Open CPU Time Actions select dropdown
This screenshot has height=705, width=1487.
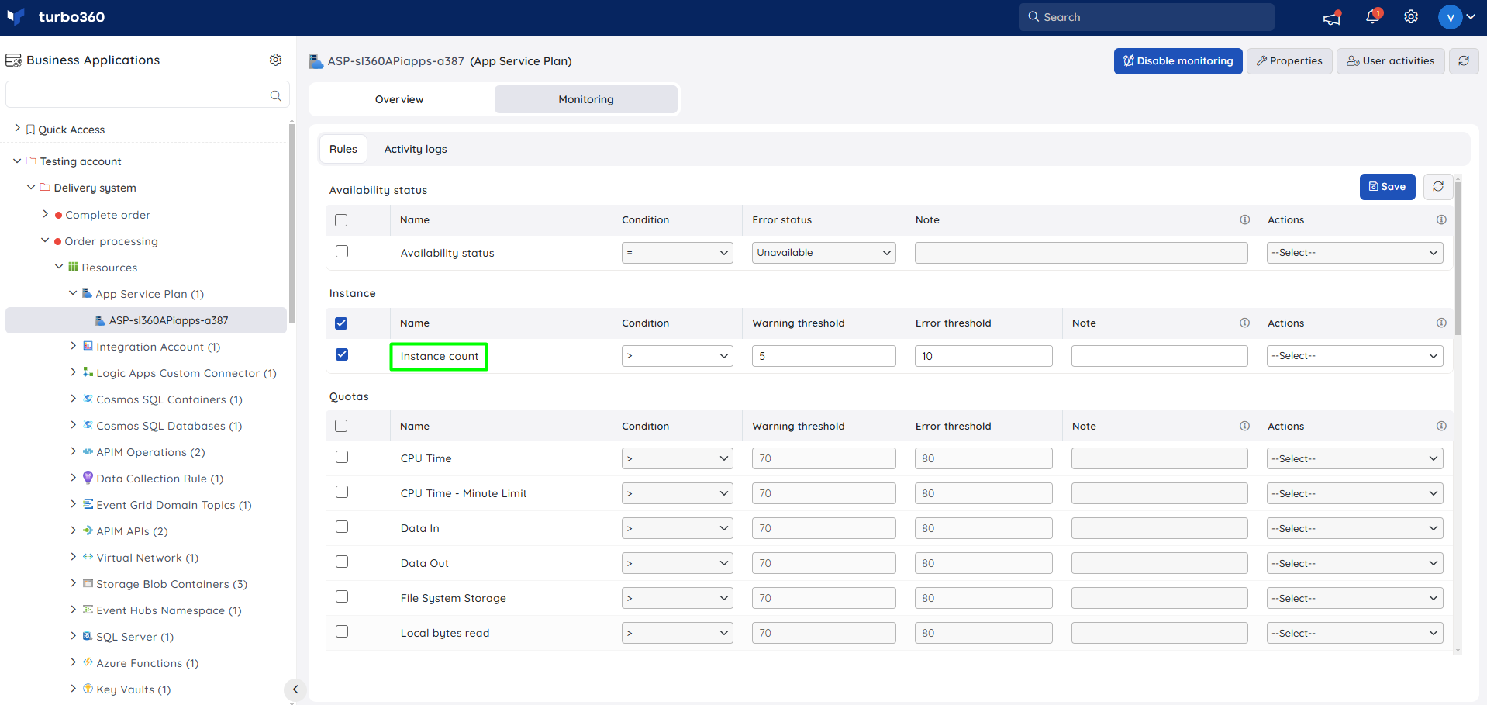coord(1355,459)
